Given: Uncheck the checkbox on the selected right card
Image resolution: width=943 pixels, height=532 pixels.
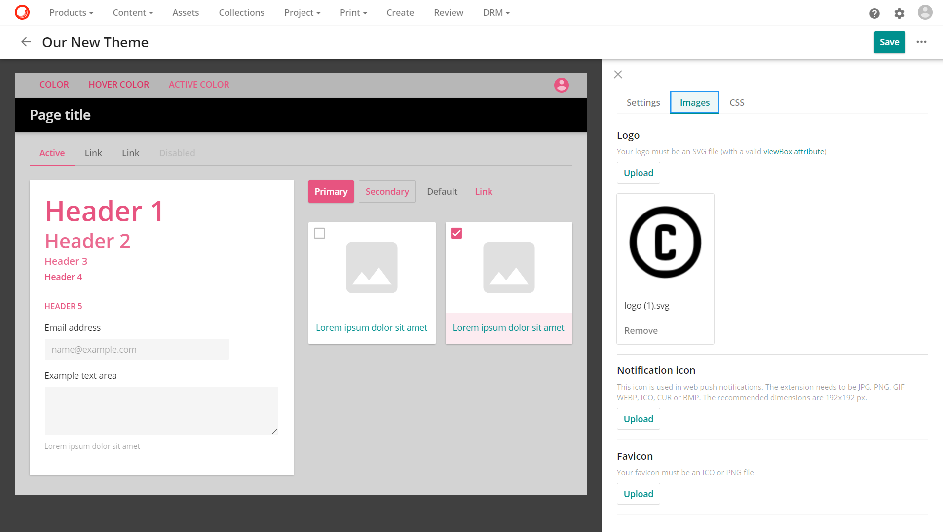Looking at the screenshot, I should click(x=456, y=233).
